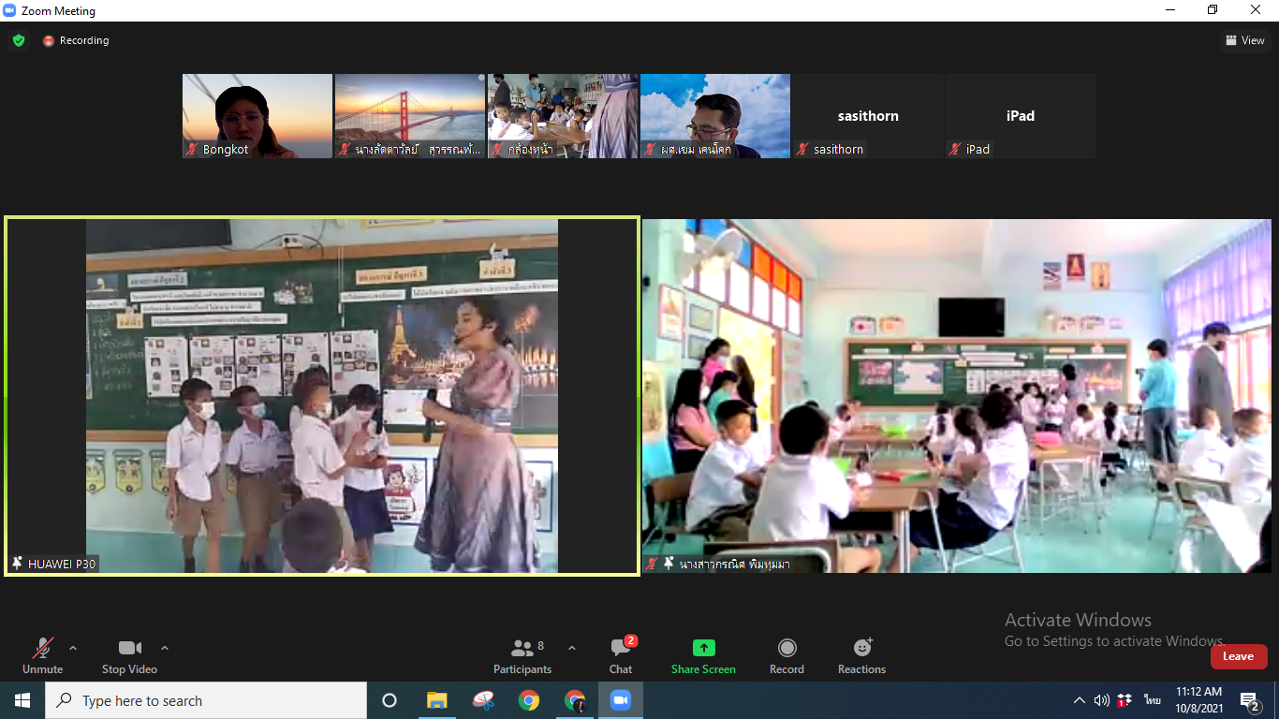
Task: Click the Share Screen icon
Action: click(x=703, y=648)
